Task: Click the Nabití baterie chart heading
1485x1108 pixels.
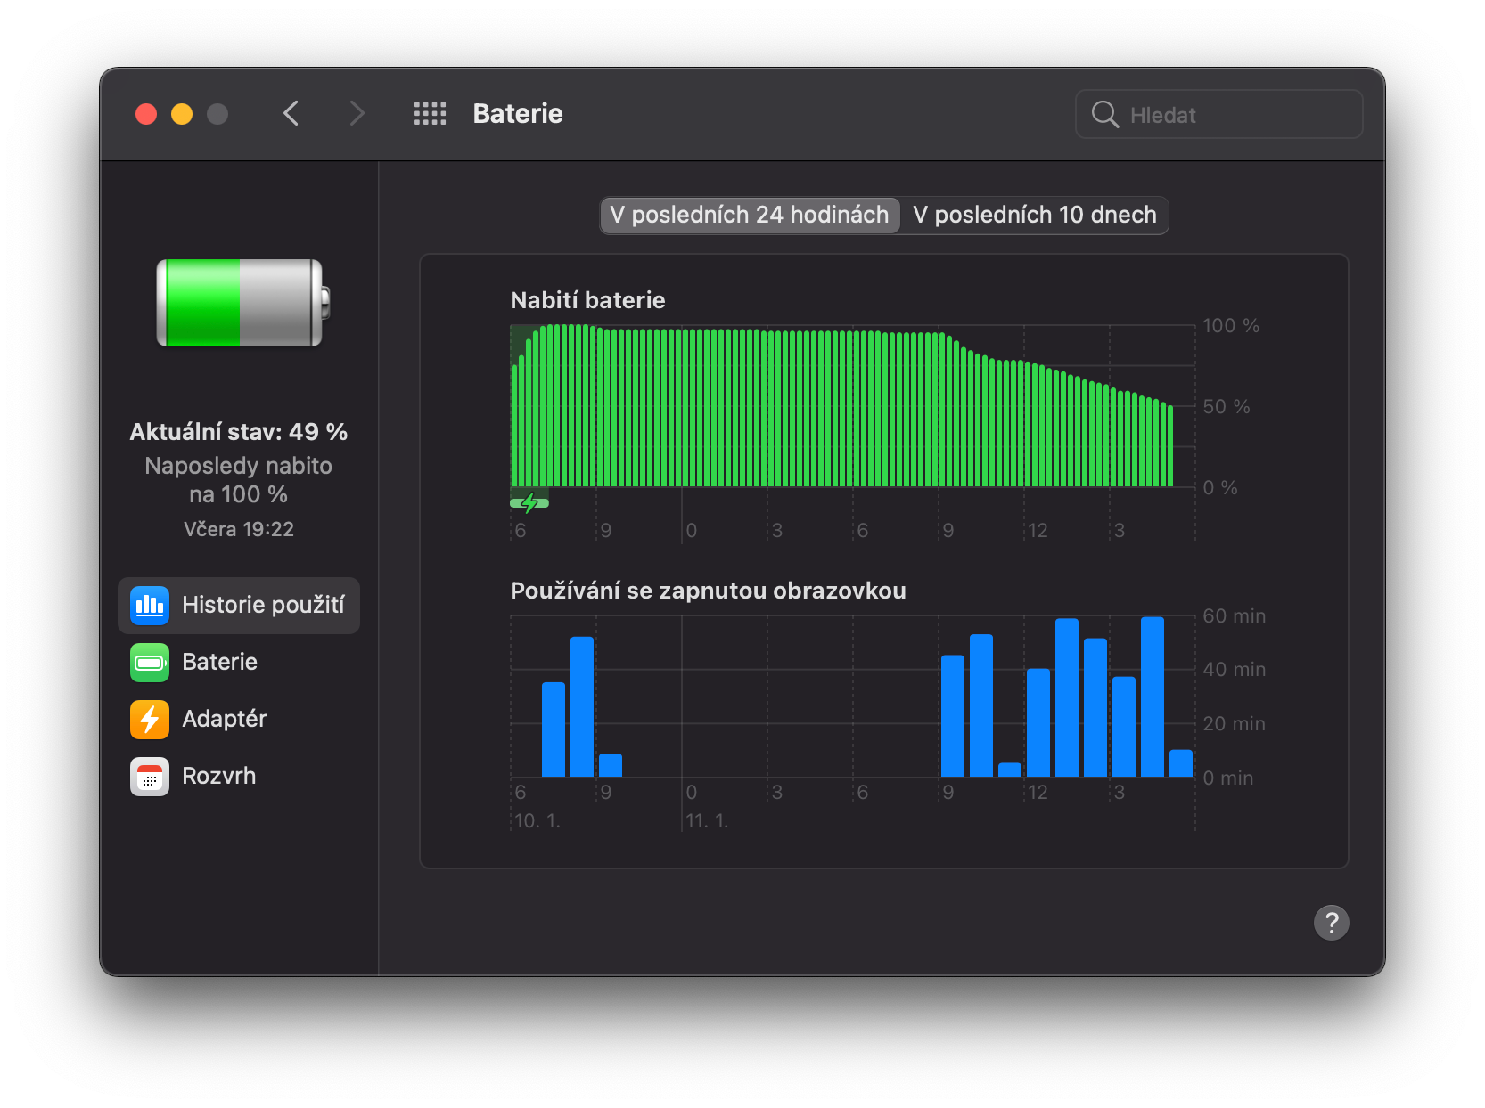Action: (x=587, y=300)
